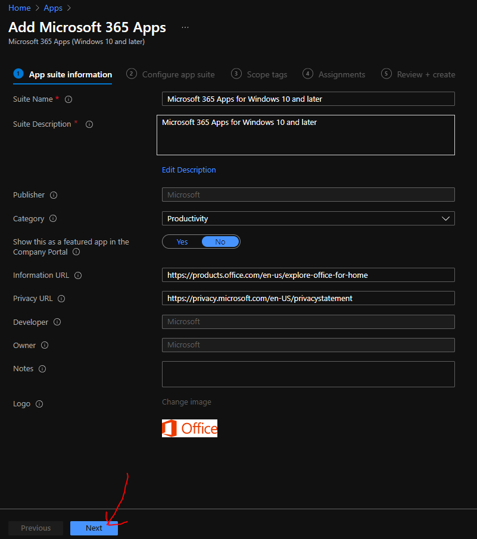Click the Developer info icon
477x539 pixels.
click(57, 322)
